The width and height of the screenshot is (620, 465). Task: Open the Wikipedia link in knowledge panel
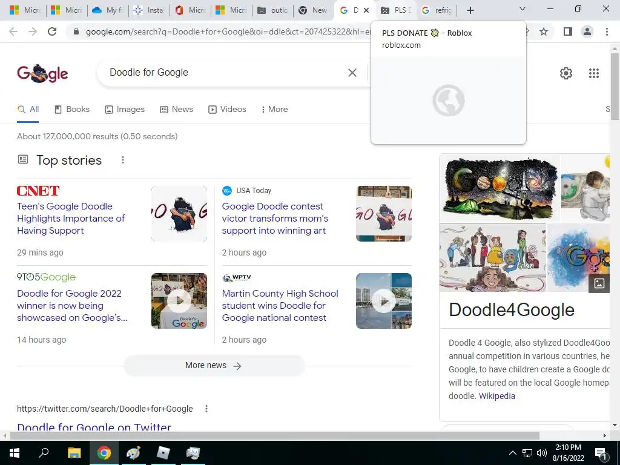[496, 396]
